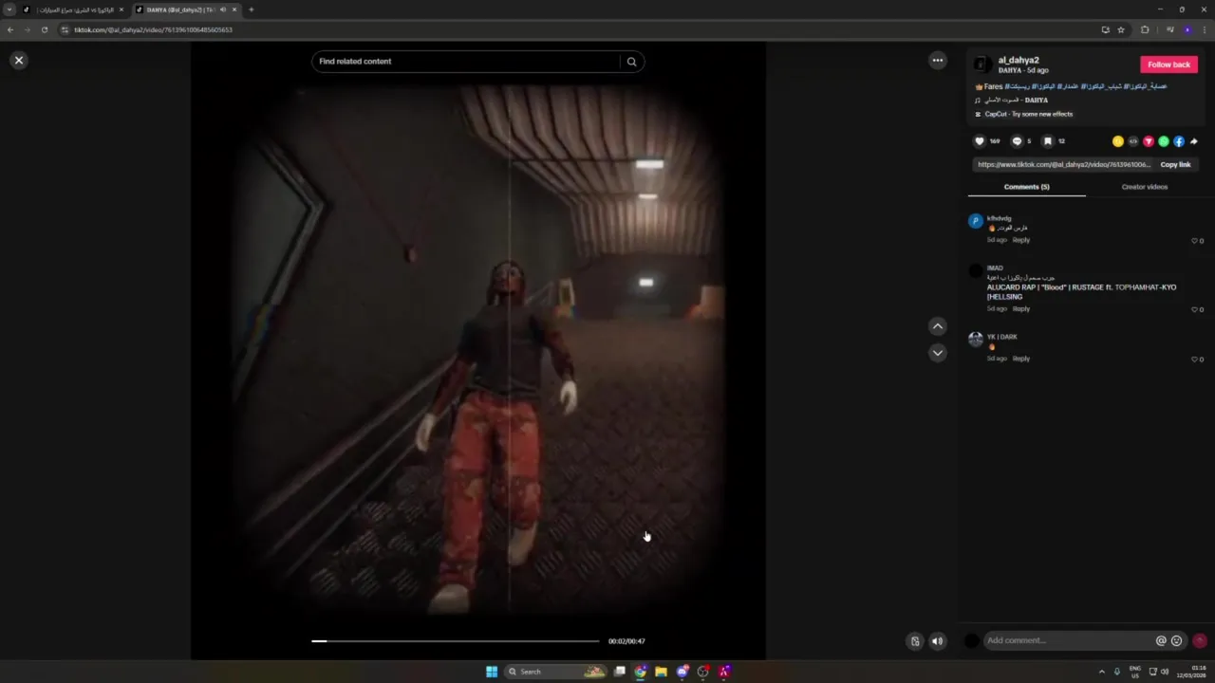The image size is (1215, 683).
Task: Click the CapCut Try some new effects link
Action: [x=1028, y=114]
